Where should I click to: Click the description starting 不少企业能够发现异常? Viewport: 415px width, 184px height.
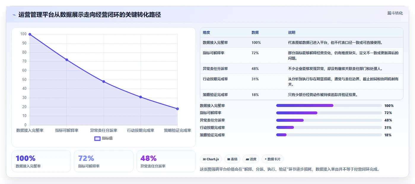point(336,69)
